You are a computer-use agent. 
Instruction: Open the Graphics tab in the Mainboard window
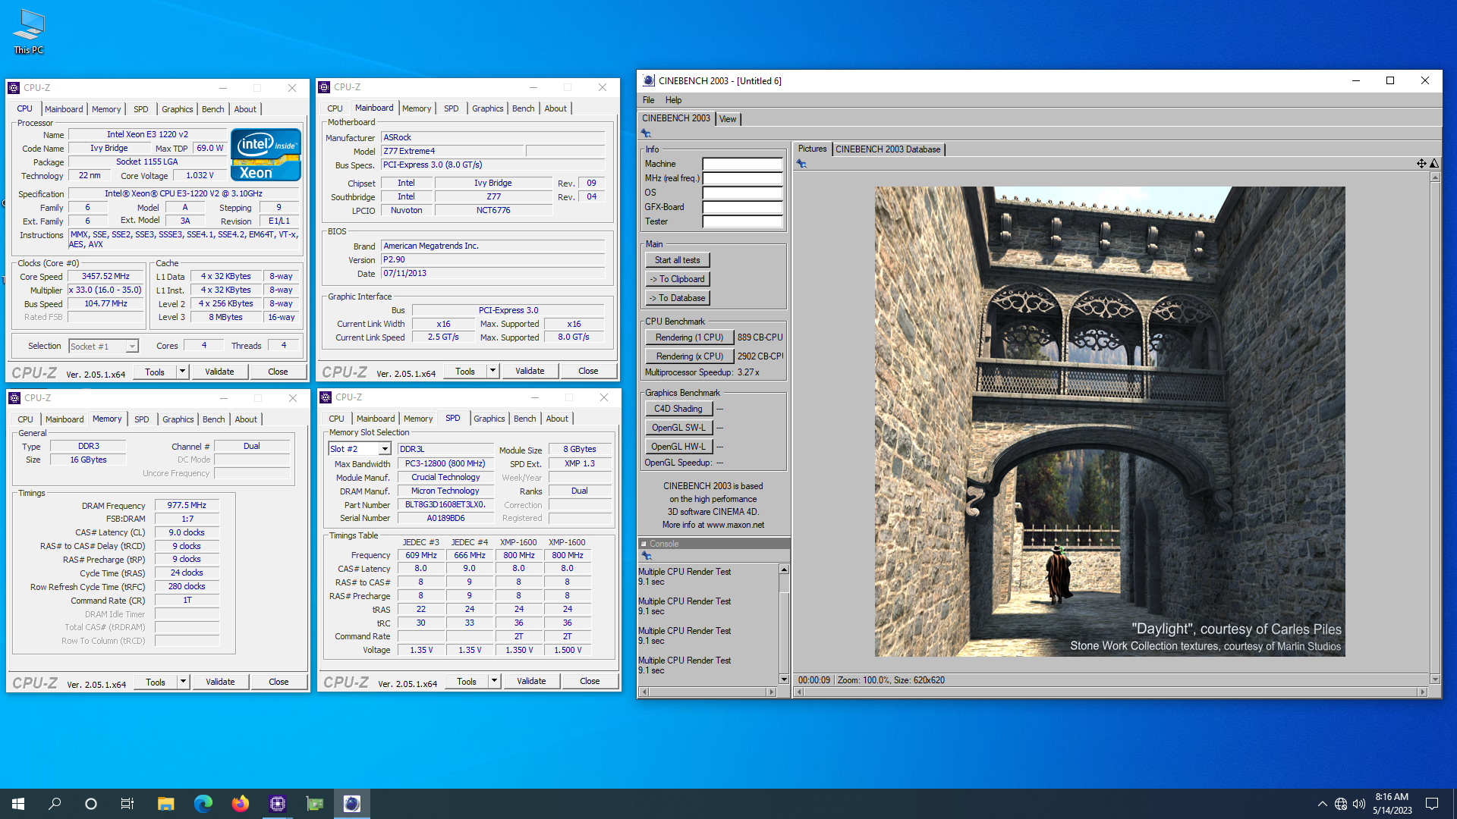pos(487,108)
